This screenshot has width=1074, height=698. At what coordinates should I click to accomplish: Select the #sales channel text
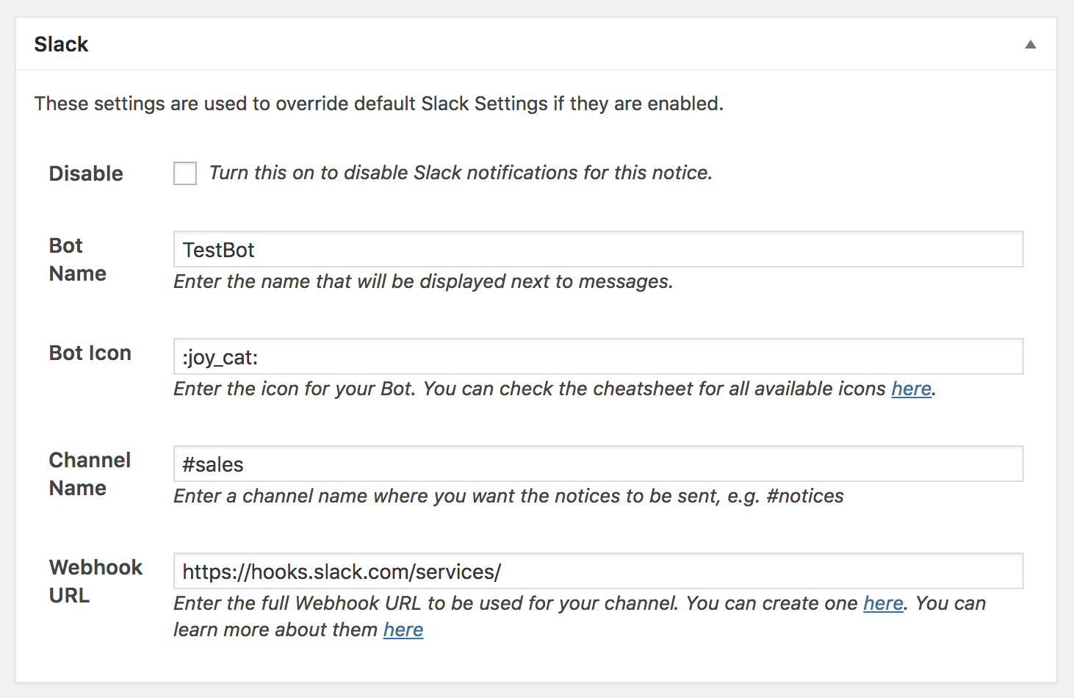[212, 464]
